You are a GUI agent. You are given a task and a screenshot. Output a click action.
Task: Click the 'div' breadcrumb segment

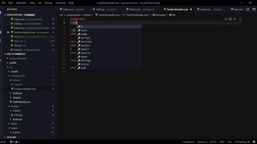click(172, 15)
